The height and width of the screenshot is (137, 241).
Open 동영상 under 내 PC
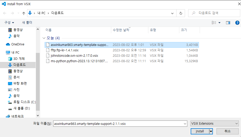coord(18,71)
